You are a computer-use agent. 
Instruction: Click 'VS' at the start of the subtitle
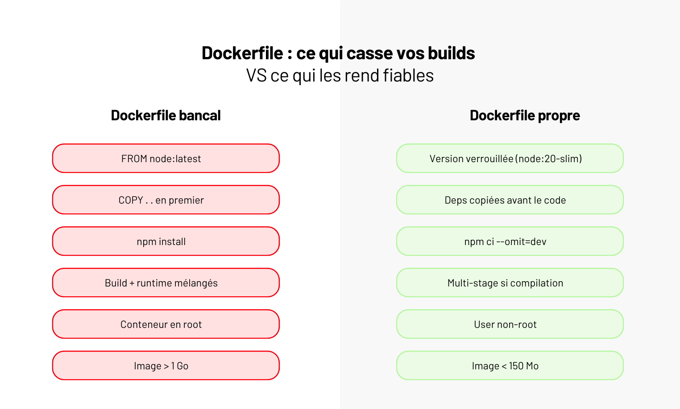(x=256, y=76)
